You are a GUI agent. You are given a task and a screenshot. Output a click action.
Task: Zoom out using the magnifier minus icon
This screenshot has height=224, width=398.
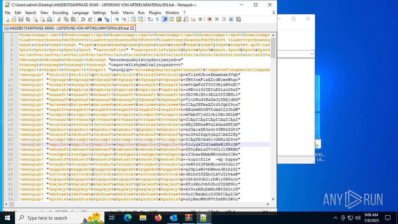pos(124,19)
